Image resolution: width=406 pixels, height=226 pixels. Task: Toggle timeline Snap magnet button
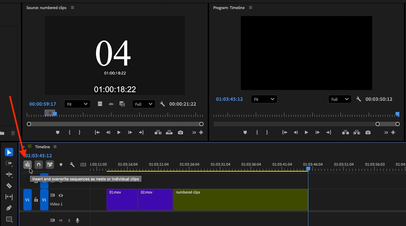click(x=39, y=165)
